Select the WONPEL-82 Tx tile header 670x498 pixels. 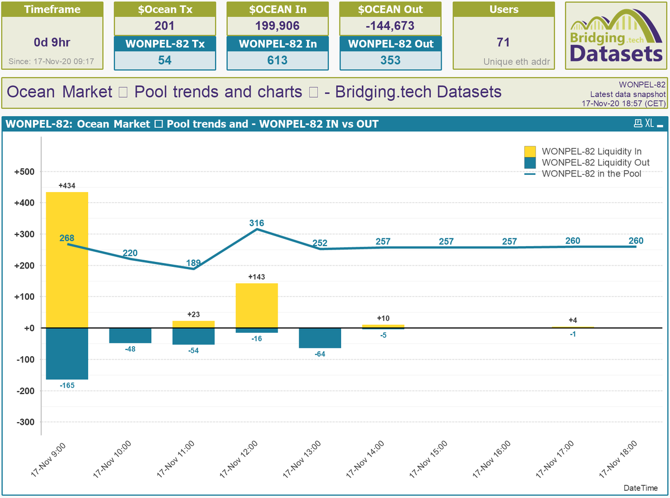click(x=165, y=44)
